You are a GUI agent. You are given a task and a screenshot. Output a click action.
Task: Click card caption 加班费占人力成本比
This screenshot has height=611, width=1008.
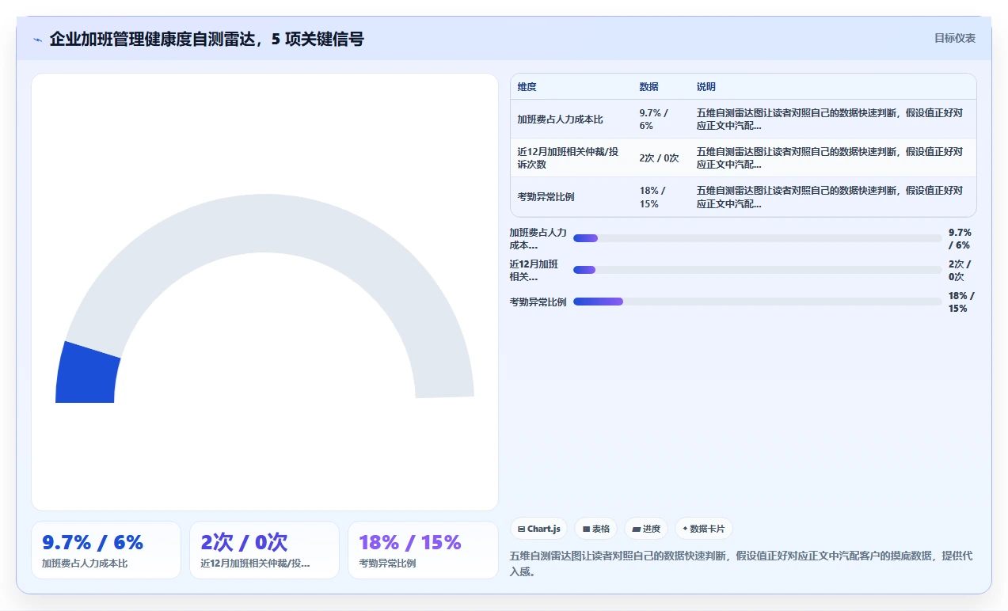[85, 564]
